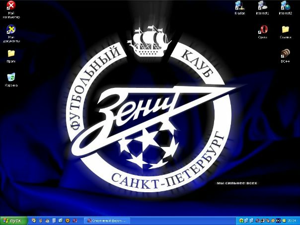Click the empty taskbar area right of Спортивный форум
Viewport: 300px width, 225px height.
pos(179,220)
